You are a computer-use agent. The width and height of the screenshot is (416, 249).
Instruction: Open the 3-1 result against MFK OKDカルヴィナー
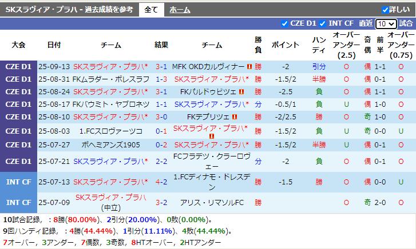click(161, 66)
